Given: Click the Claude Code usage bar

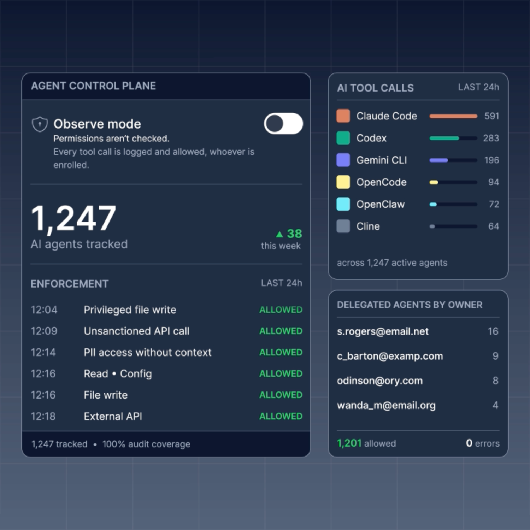Looking at the screenshot, I should tap(453, 116).
